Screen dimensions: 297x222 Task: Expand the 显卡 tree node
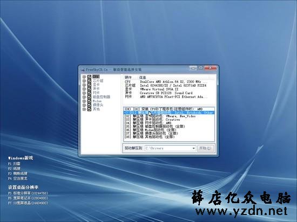[84, 85]
